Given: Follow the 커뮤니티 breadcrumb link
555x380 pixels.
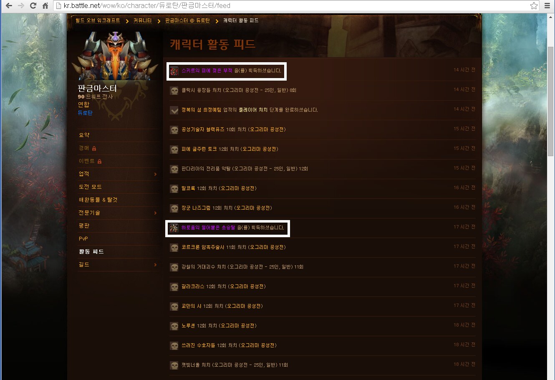Looking at the screenshot, I should click(143, 20).
